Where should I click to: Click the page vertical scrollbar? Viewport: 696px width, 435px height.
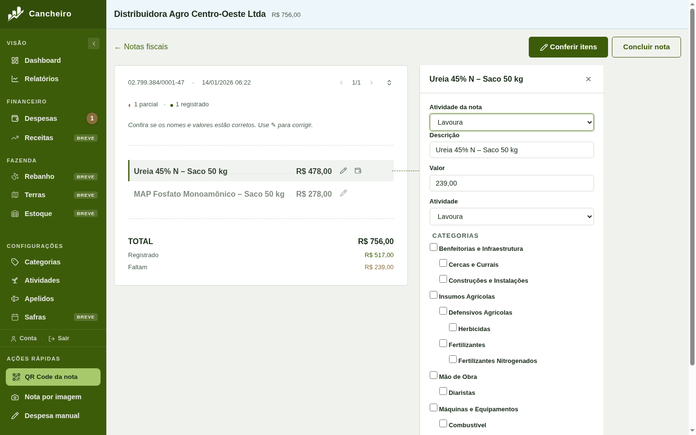pos(692,186)
